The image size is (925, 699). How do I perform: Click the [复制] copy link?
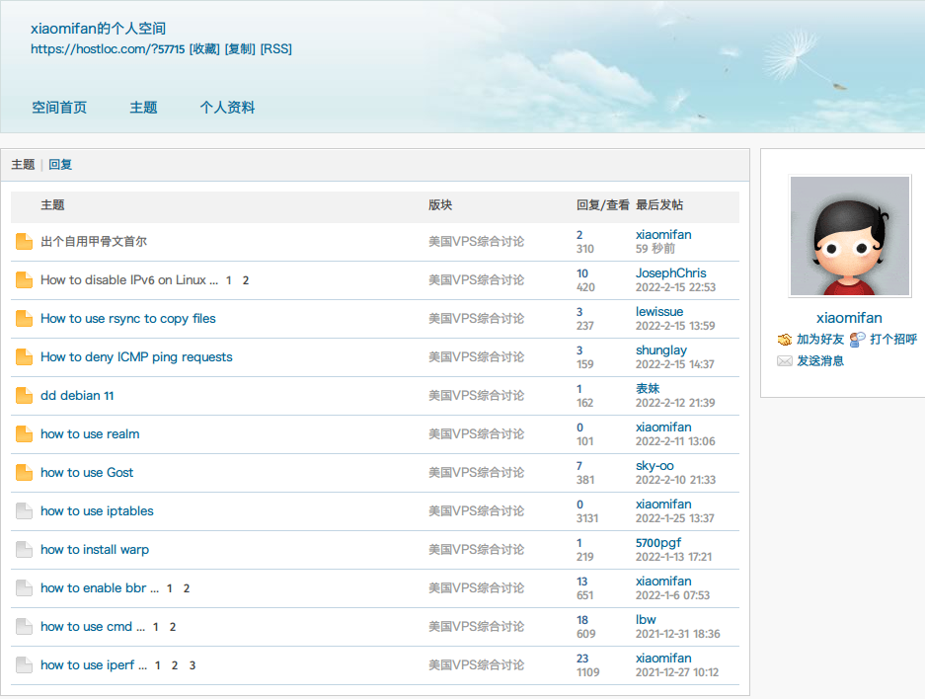240,49
